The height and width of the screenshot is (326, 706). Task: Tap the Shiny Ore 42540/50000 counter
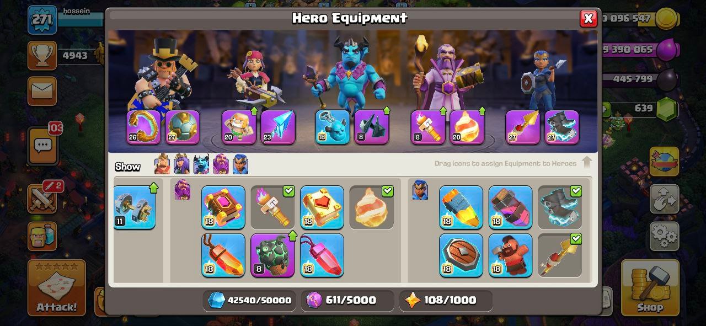coord(250,300)
